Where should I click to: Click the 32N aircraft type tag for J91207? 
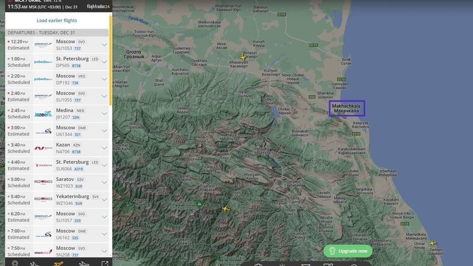point(76,118)
